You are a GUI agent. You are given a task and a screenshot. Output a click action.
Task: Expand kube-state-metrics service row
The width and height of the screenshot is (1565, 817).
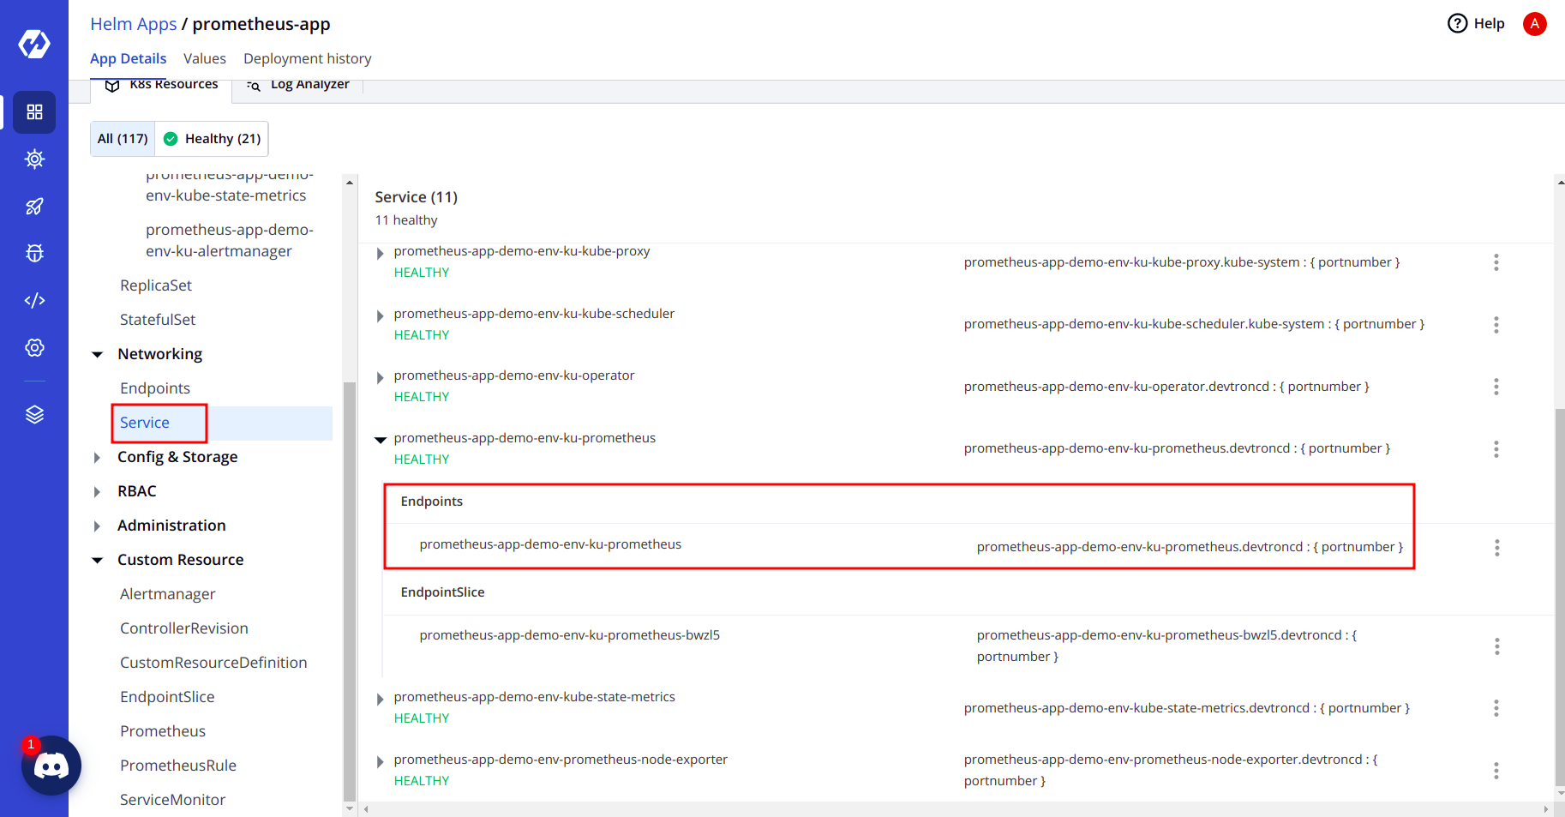tap(380, 700)
